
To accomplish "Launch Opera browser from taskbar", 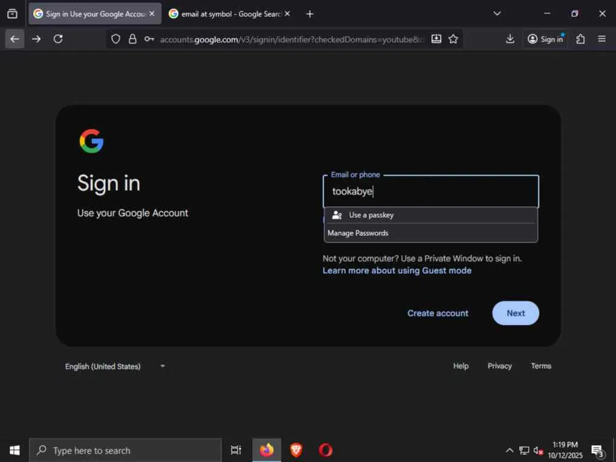I will 325,450.
